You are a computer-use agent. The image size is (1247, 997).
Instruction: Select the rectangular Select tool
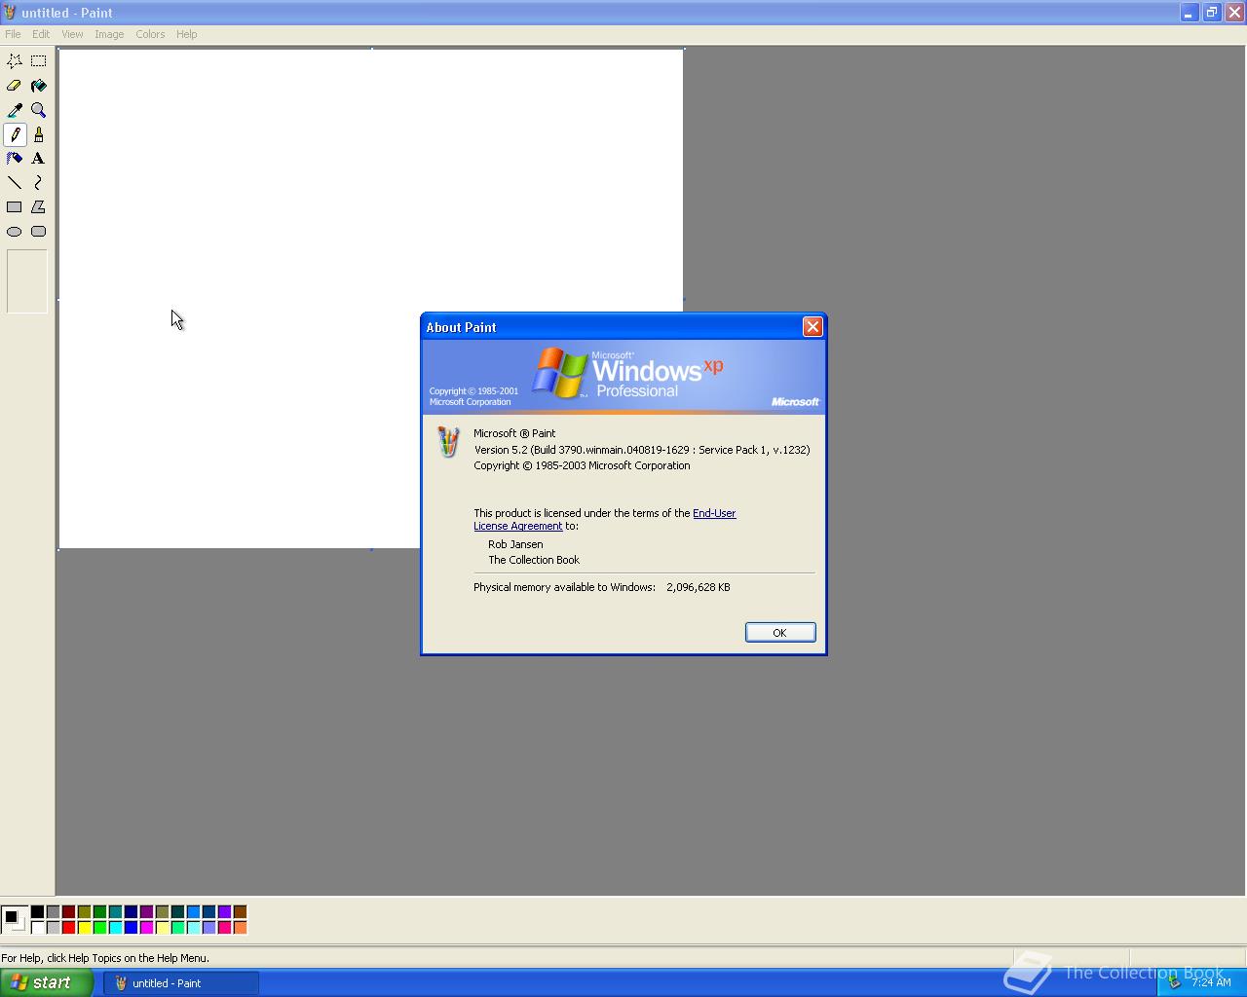[39, 60]
